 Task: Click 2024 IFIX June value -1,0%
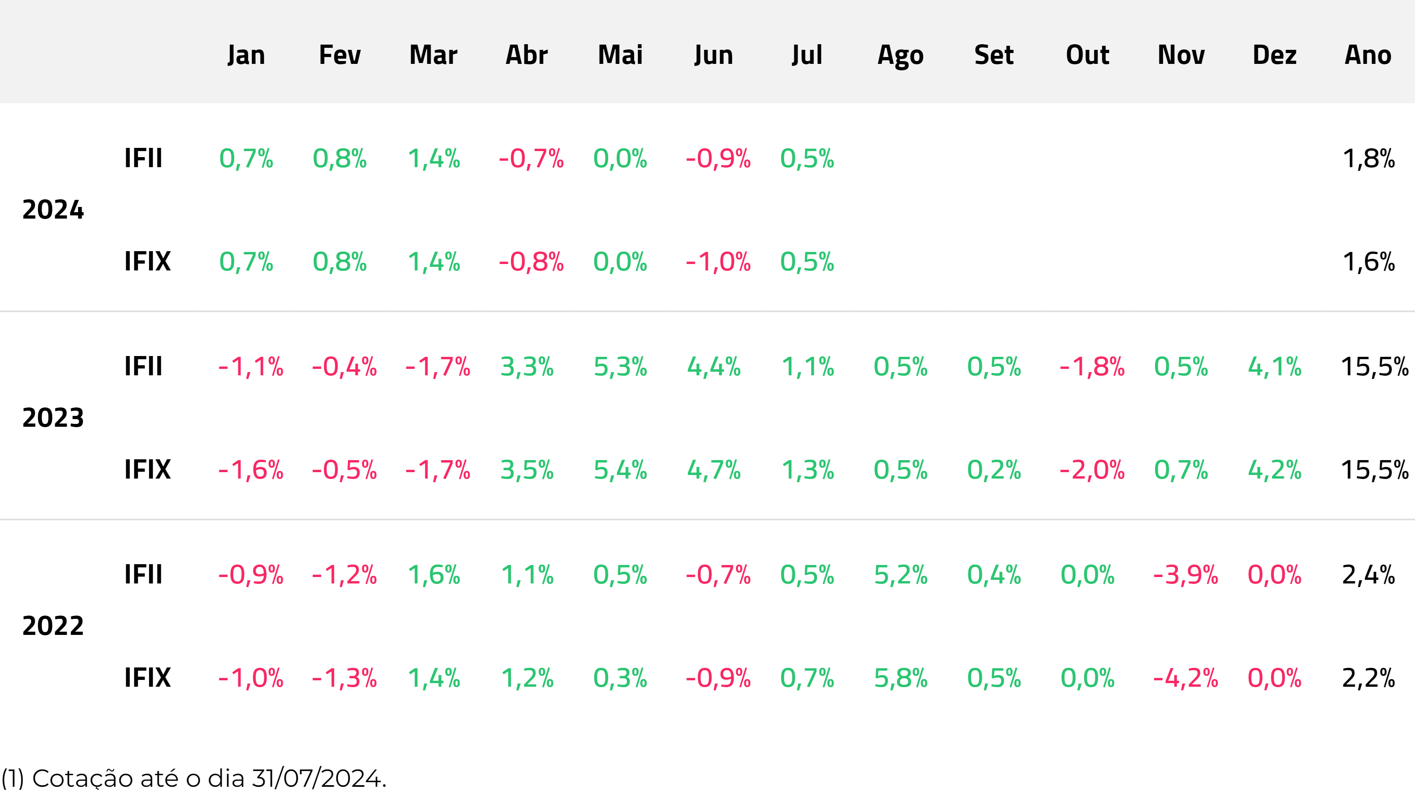(718, 262)
